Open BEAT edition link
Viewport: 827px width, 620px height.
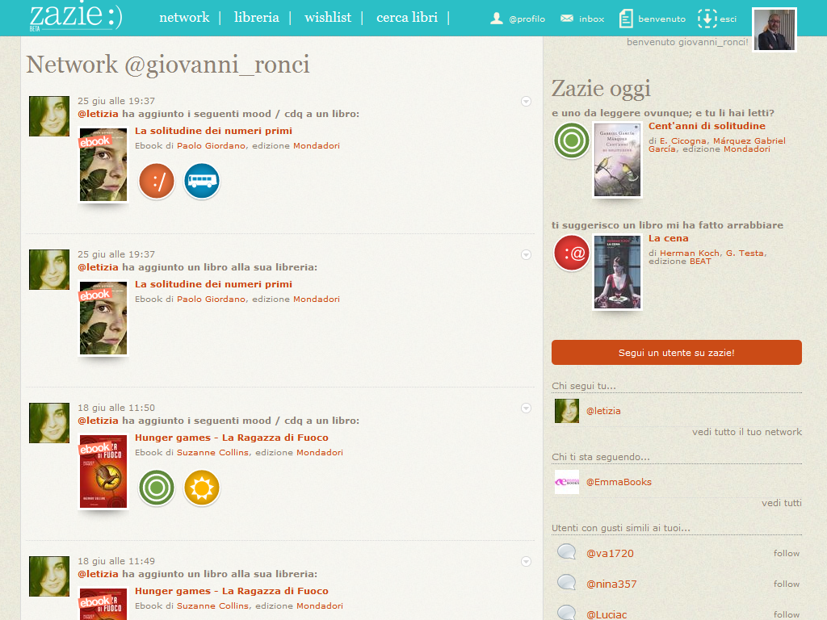click(700, 261)
